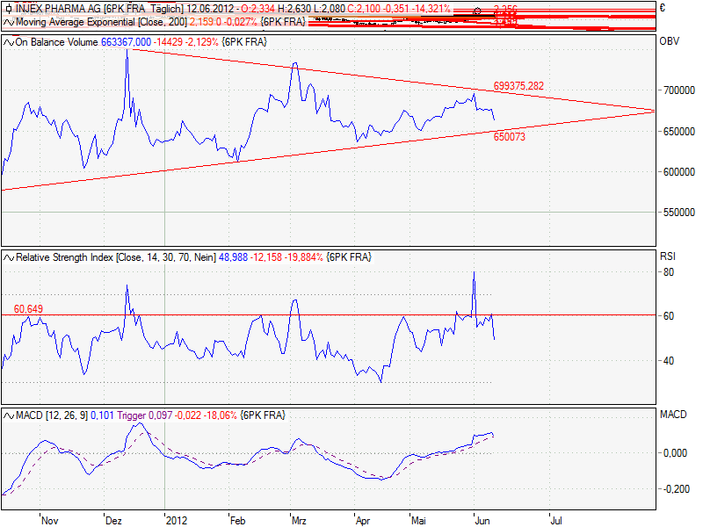Click the Feb label on the time axis
703x527 pixels.
coord(237,521)
